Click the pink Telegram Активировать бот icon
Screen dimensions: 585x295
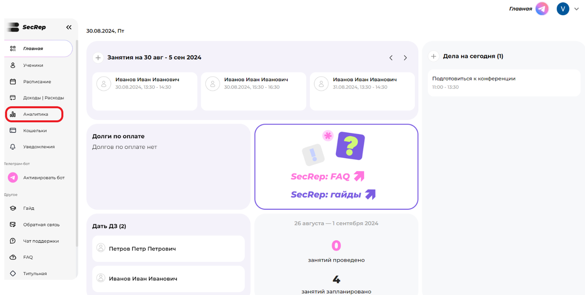point(13,178)
